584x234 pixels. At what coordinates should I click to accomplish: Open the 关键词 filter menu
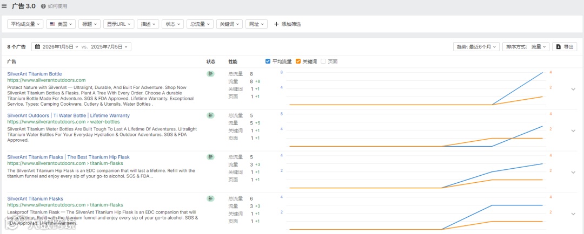pyautogui.click(x=229, y=24)
